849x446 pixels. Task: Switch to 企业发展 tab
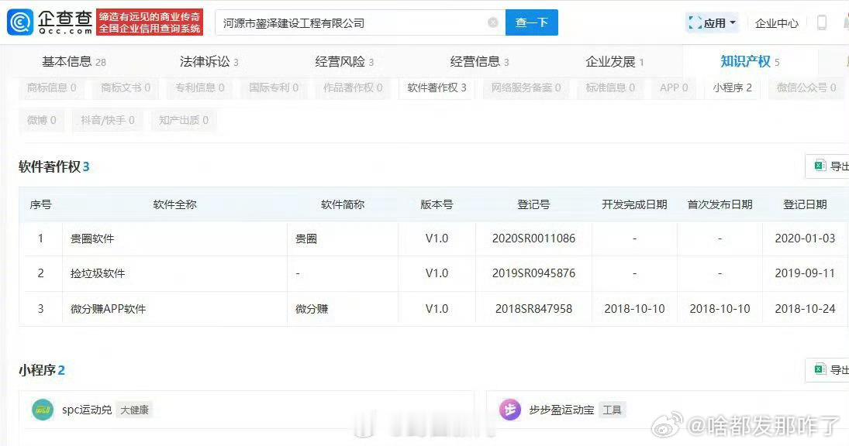615,62
